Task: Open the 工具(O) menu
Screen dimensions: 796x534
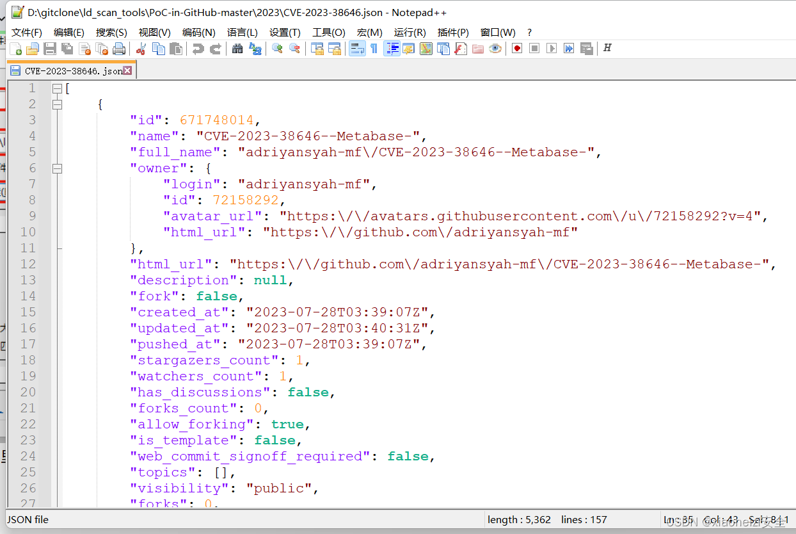Action: 328,32
